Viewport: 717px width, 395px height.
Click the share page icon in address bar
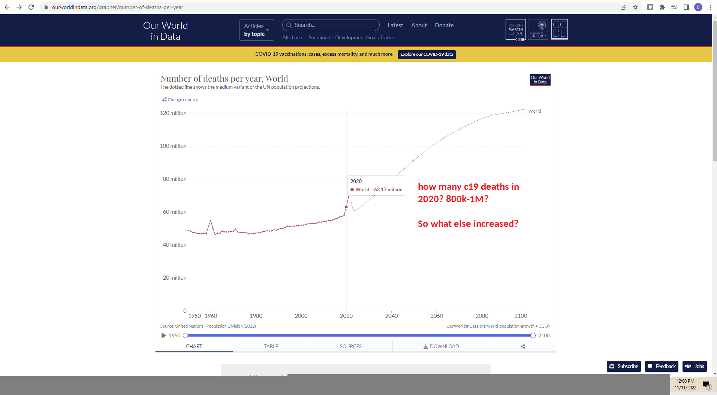623,7
